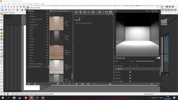
Task: Uncheck the Invisible option
Action: [x=130, y=72]
